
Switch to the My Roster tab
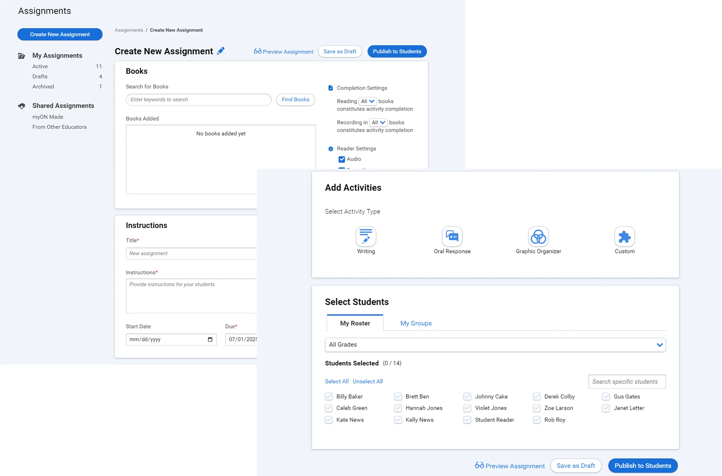(x=355, y=323)
